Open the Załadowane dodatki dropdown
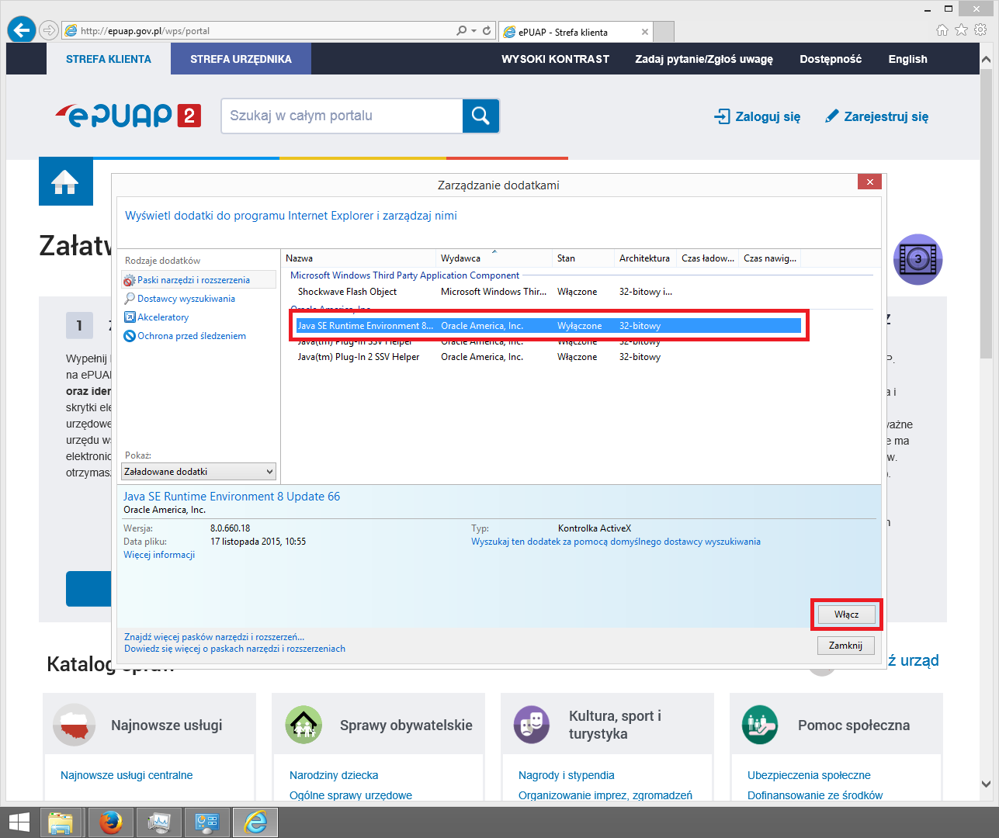The width and height of the screenshot is (999, 838). click(199, 472)
